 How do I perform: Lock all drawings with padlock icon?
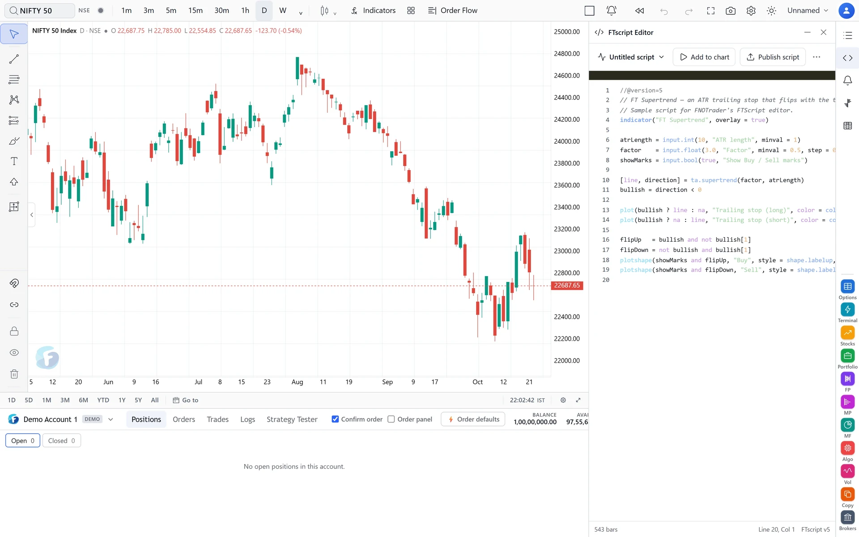click(x=14, y=331)
